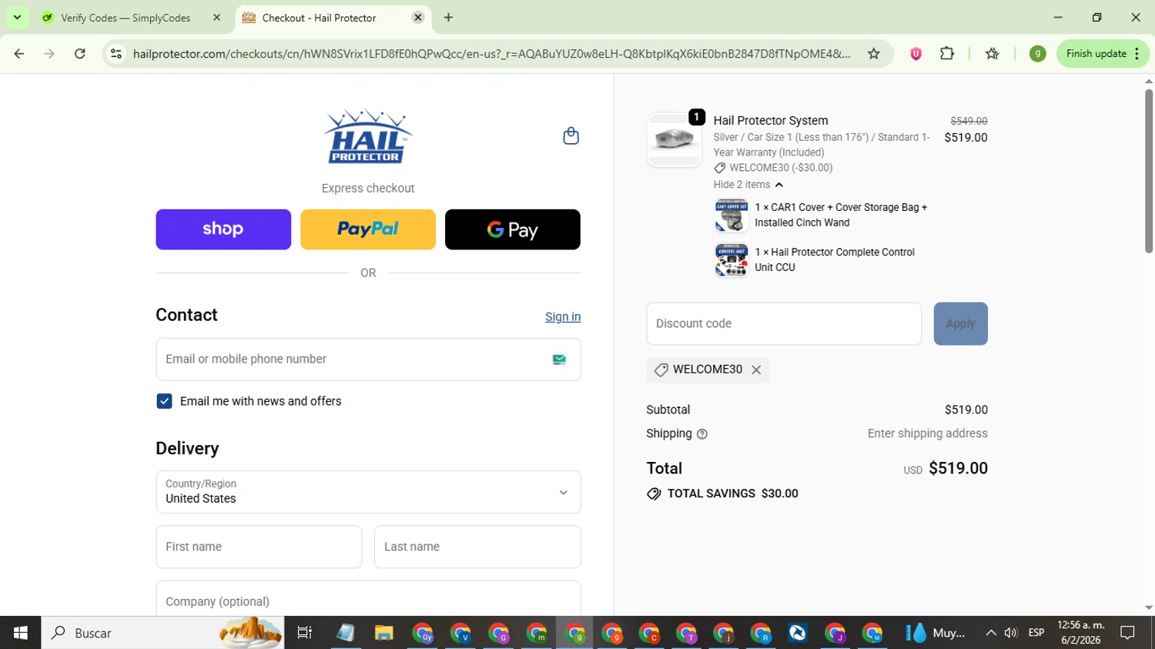Open the notifications center icon
Viewport: 1155px width, 649px height.
(x=1127, y=633)
